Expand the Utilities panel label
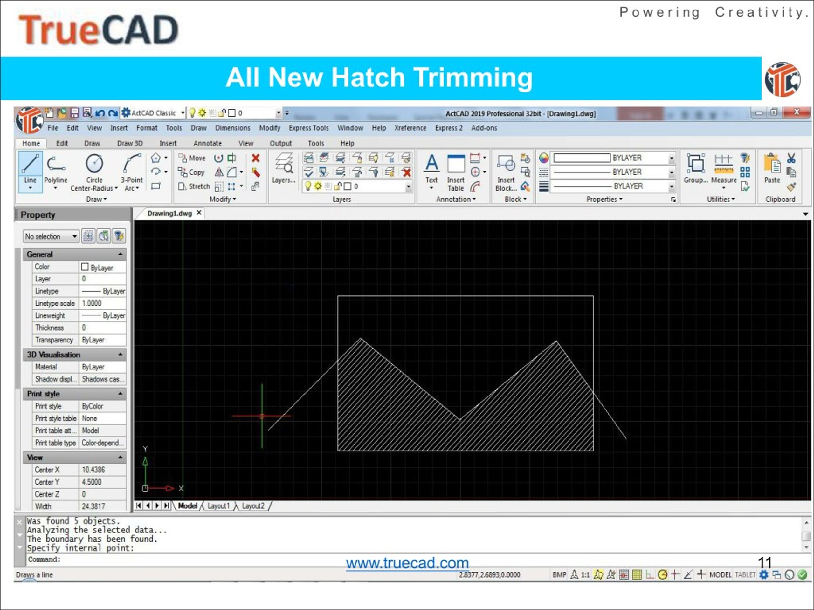The image size is (814, 610). coord(721,199)
